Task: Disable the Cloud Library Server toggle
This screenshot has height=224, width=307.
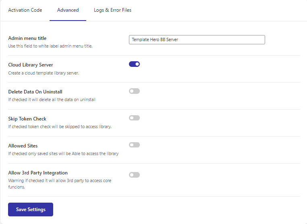Action: 134,64
